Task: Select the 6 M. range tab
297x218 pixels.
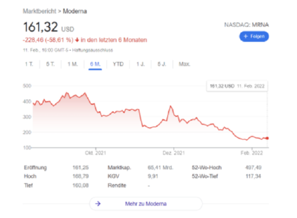Action: (x=95, y=64)
